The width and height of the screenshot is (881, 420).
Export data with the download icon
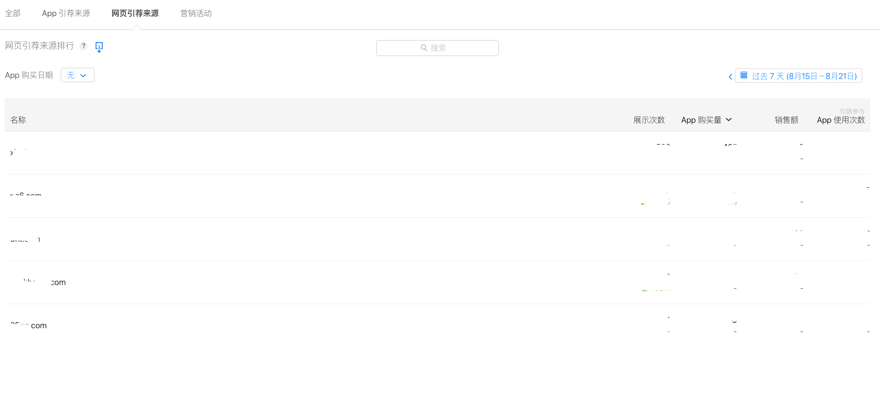coord(99,47)
